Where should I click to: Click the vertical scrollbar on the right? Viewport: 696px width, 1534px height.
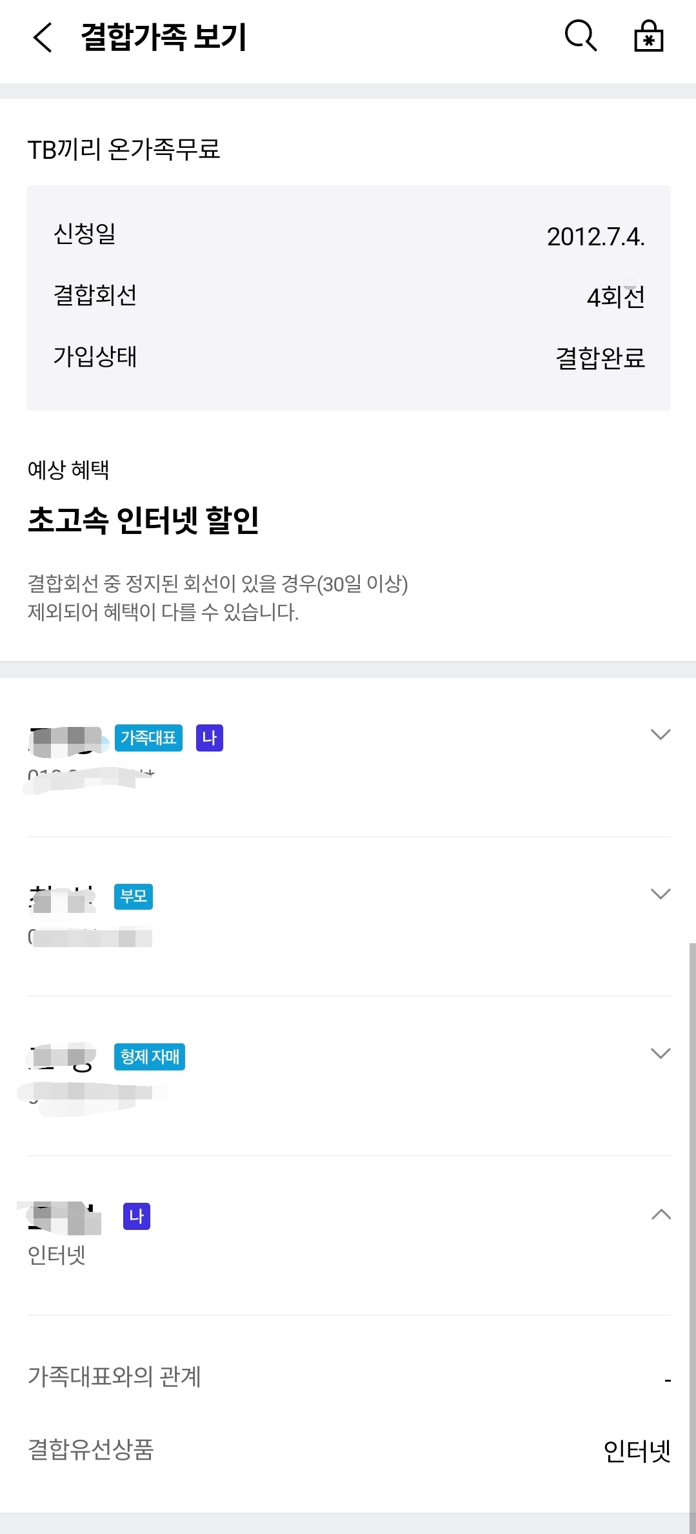(x=692, y=1227)
